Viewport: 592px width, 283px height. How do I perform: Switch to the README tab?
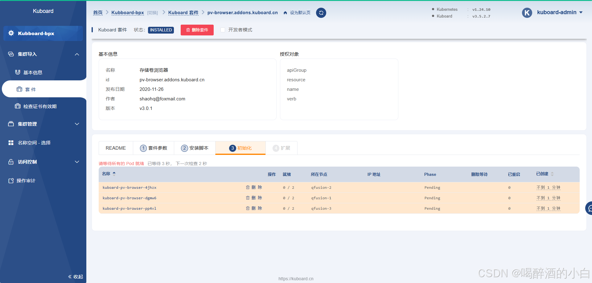click(x=116, y=148)
